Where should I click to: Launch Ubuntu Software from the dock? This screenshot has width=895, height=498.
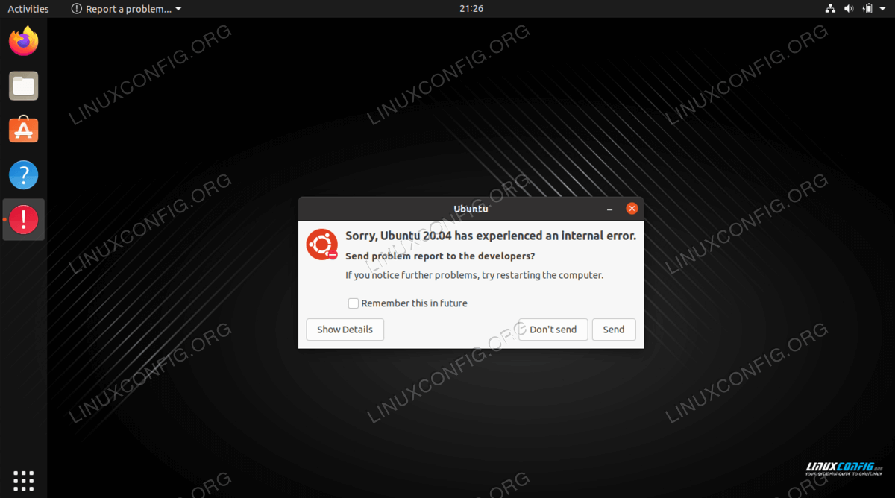(x=24, y=130)
